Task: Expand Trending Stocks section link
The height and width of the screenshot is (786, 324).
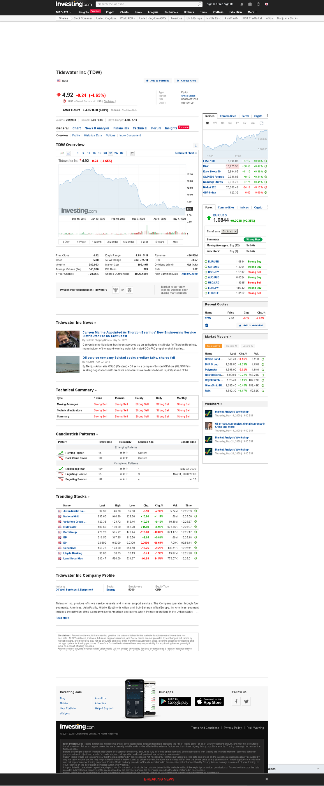Action: 73,497
